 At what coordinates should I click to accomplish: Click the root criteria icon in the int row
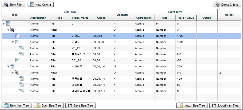(x=7, y=23)
